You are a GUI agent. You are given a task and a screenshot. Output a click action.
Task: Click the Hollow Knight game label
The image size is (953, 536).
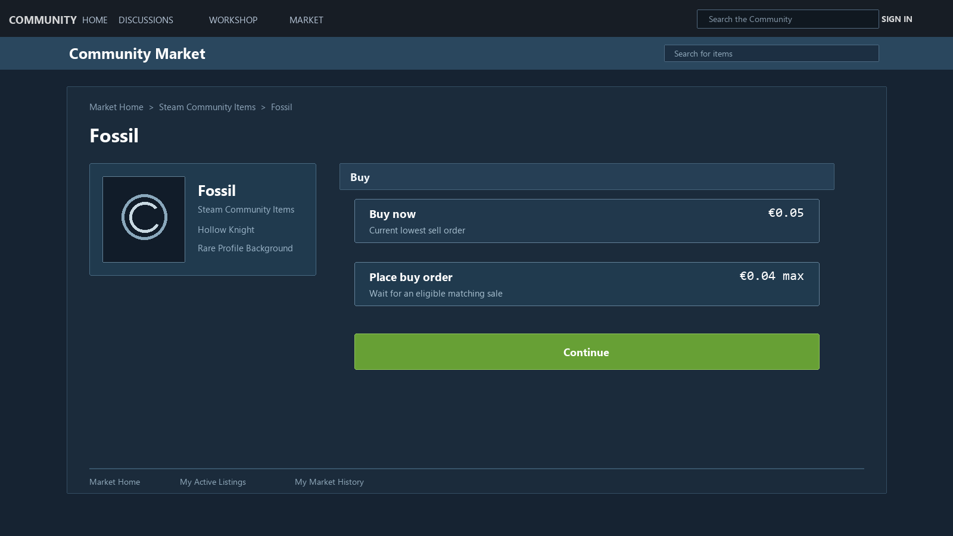click(226, 230)
